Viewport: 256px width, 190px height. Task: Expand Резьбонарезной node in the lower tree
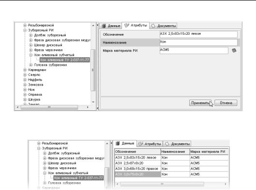pos(39,144)
